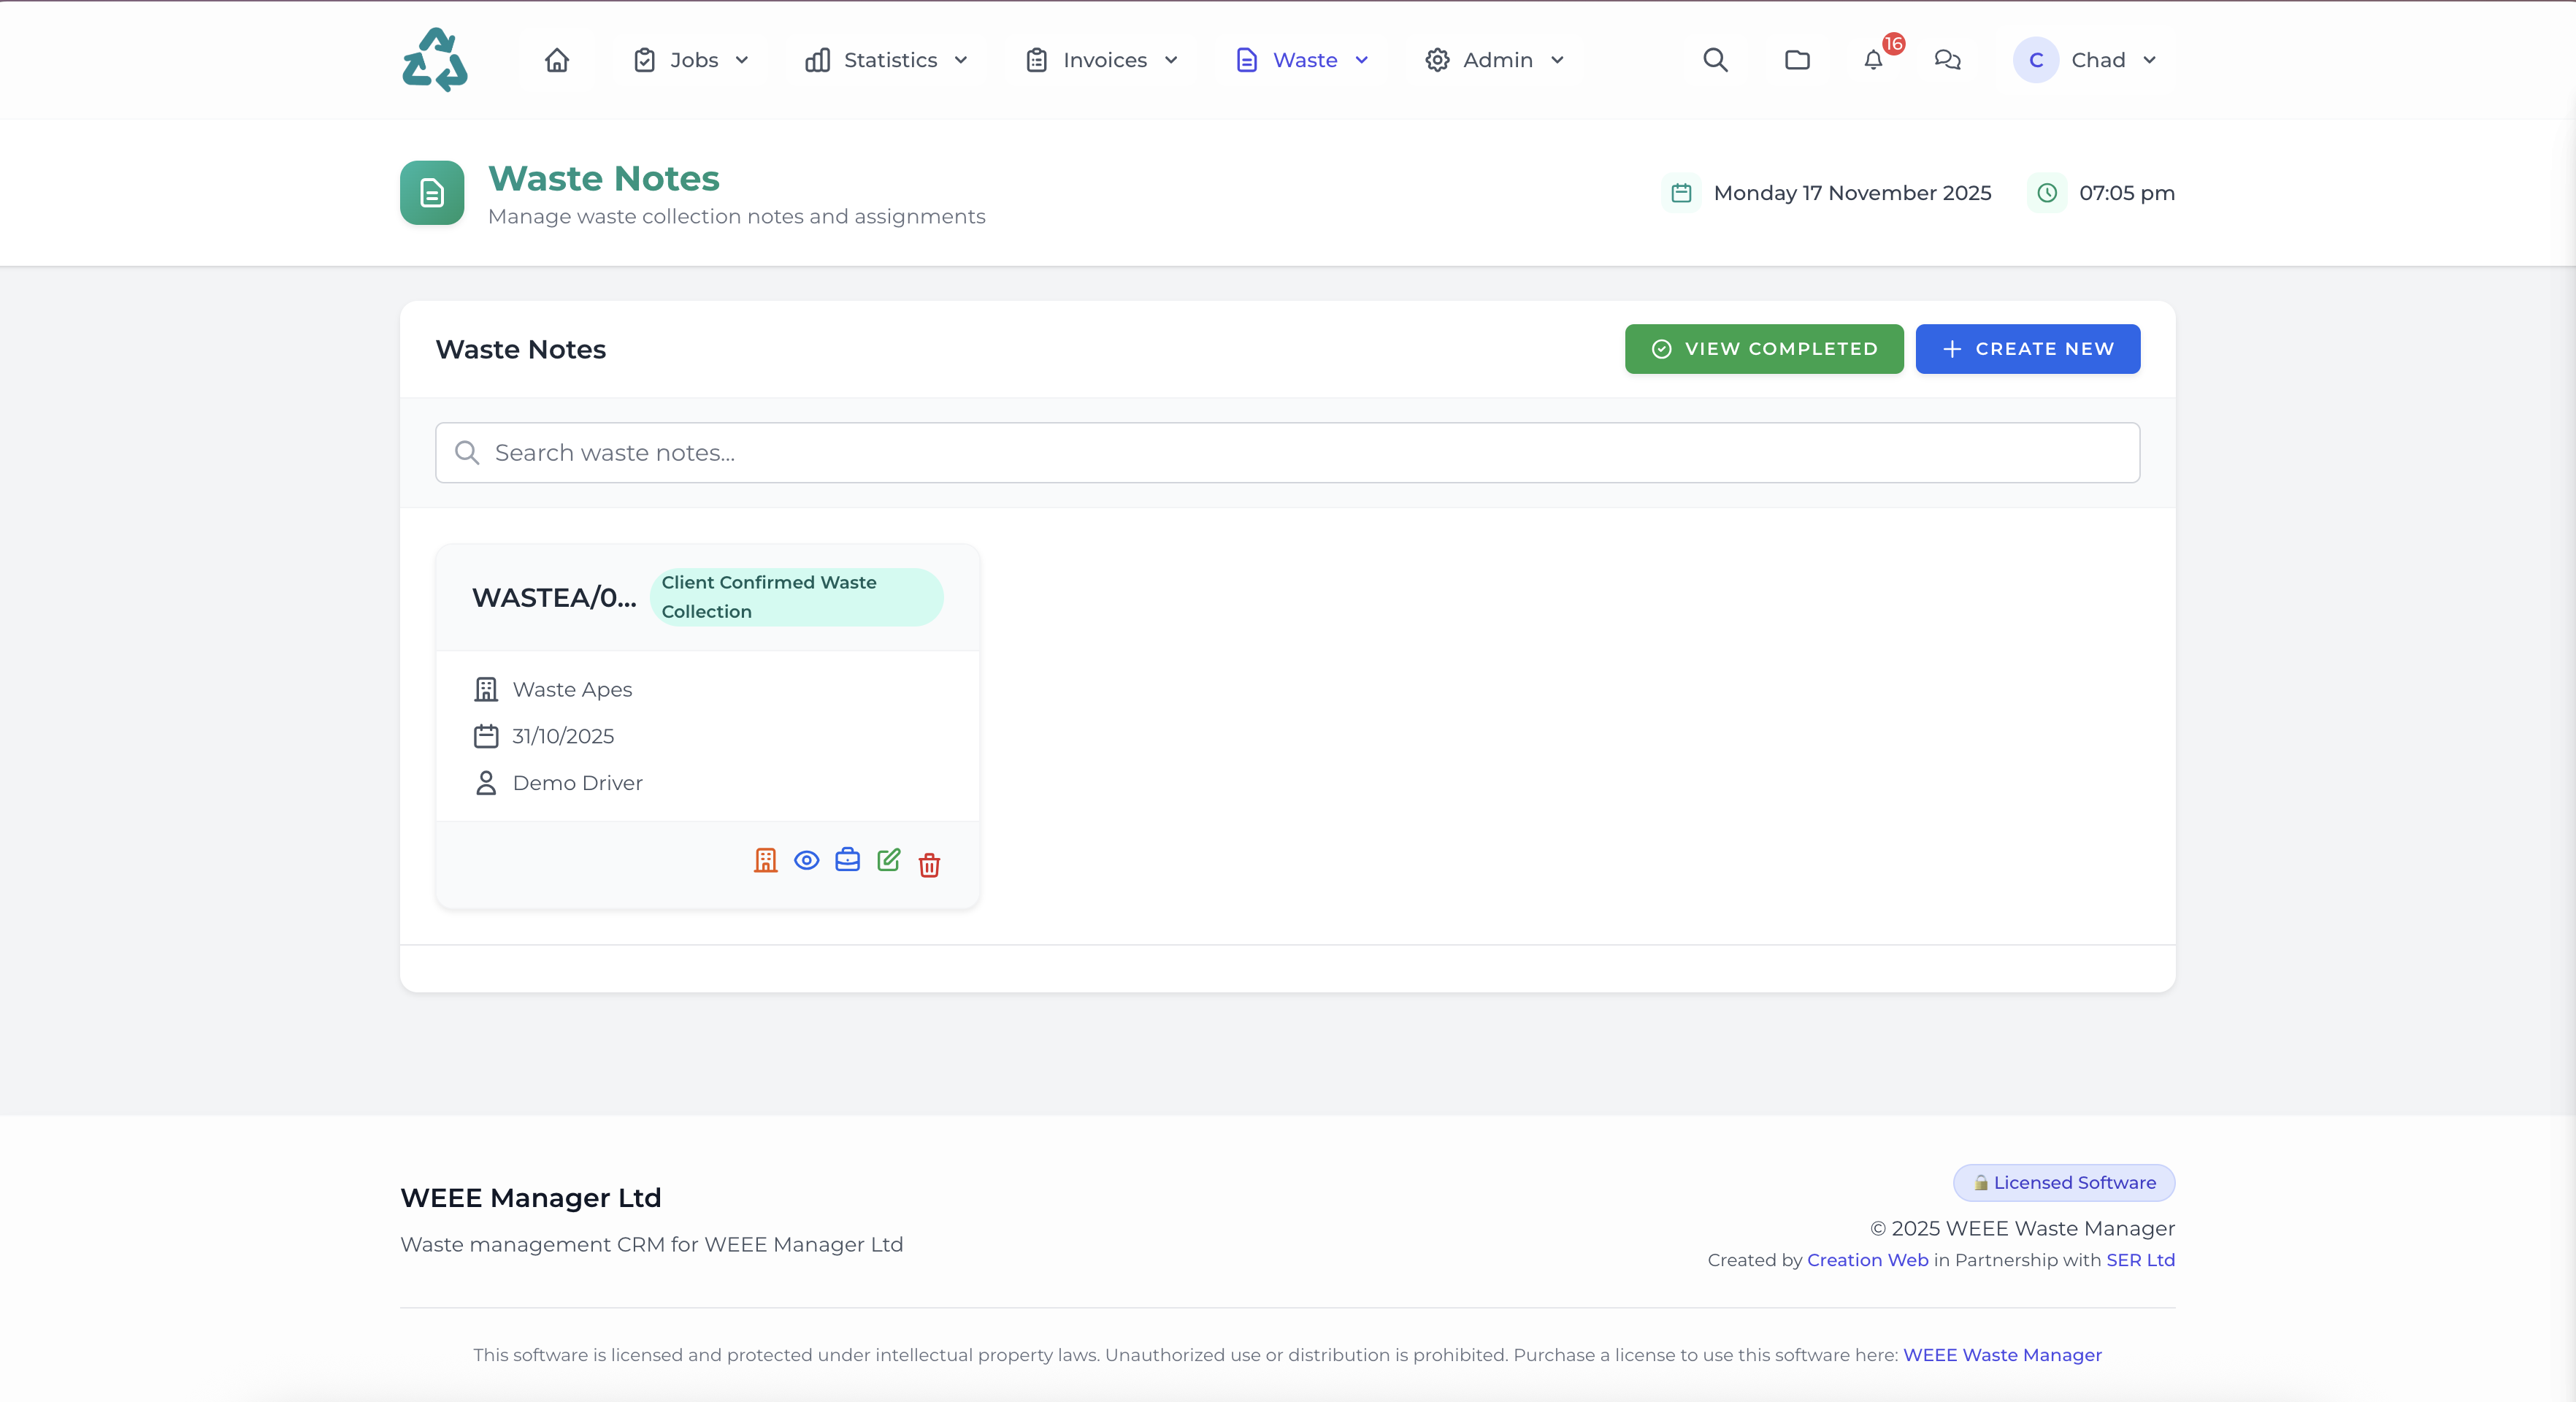Go to home via house icon
The image size is (2576, 1402).
pyautogui.click(x=557, y=60)
